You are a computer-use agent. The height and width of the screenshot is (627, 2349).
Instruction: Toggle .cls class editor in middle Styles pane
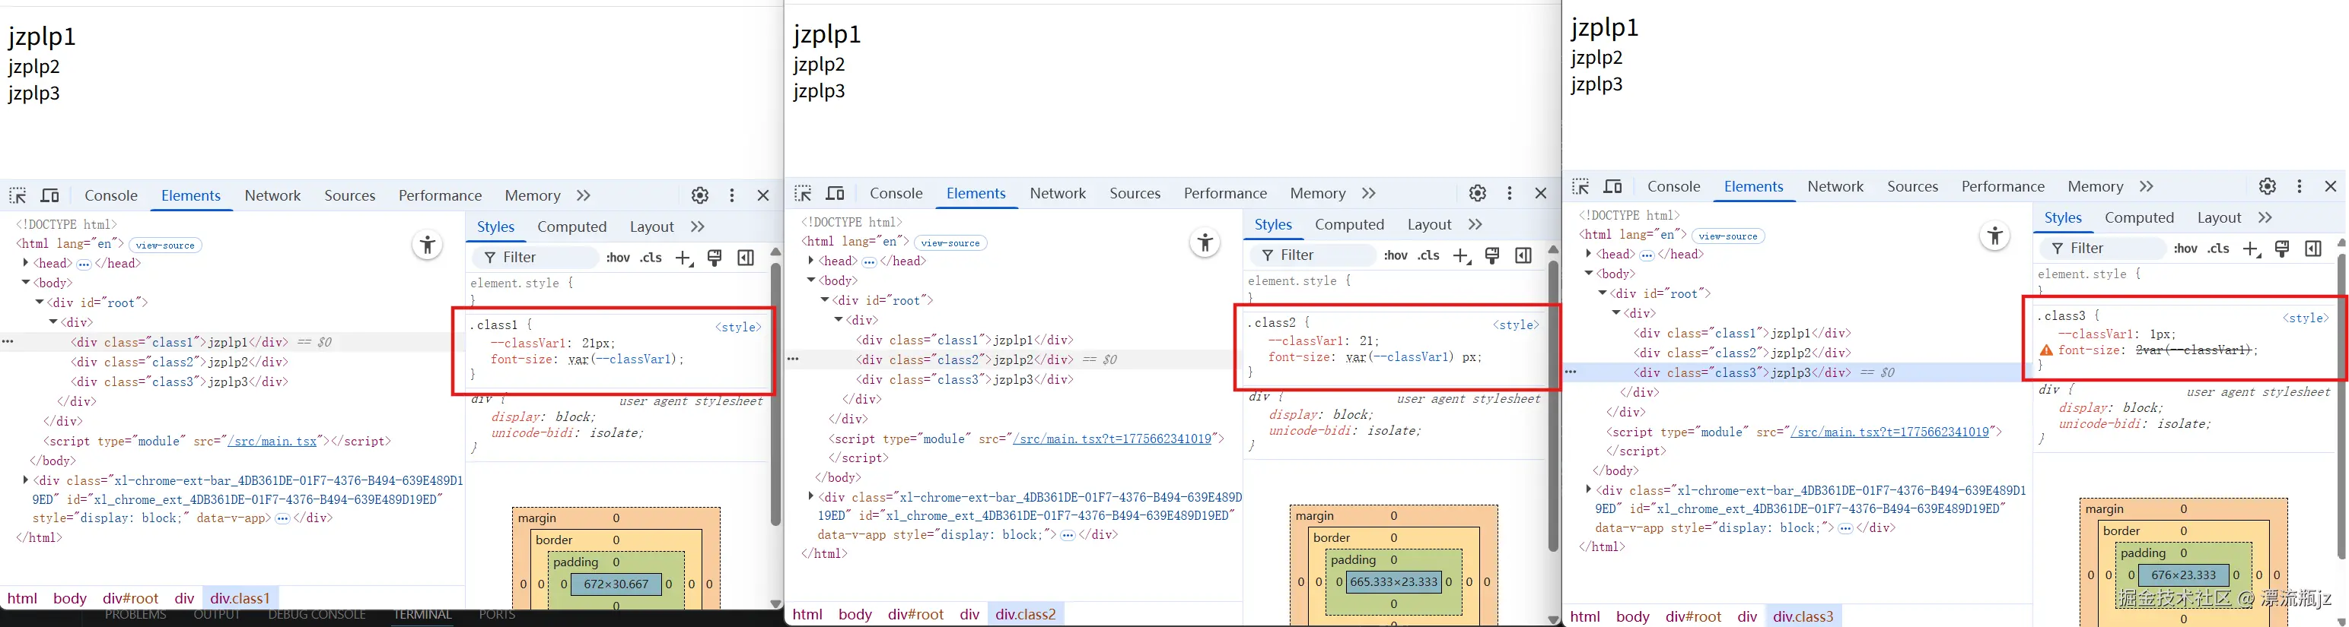pos(1428,256)
